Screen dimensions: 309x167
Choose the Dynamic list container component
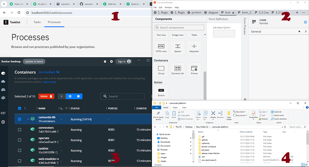(x=177, y=70)
